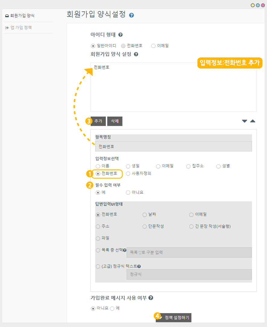Click the move-up arrow icon
Image resolution: width=267 pixels, height=327 pixels.
coord(253,121)
